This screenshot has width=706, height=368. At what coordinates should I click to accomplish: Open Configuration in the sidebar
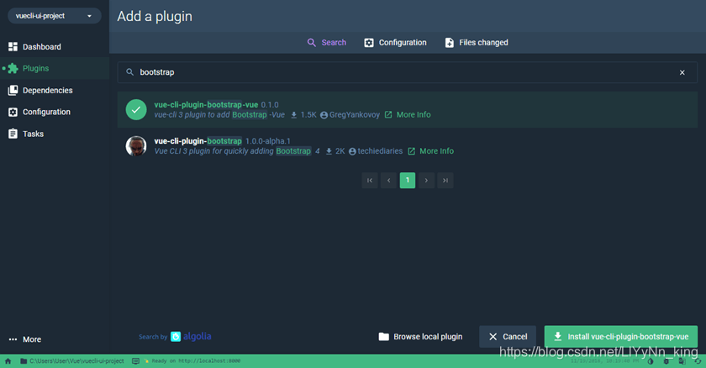tap(55, 112)
